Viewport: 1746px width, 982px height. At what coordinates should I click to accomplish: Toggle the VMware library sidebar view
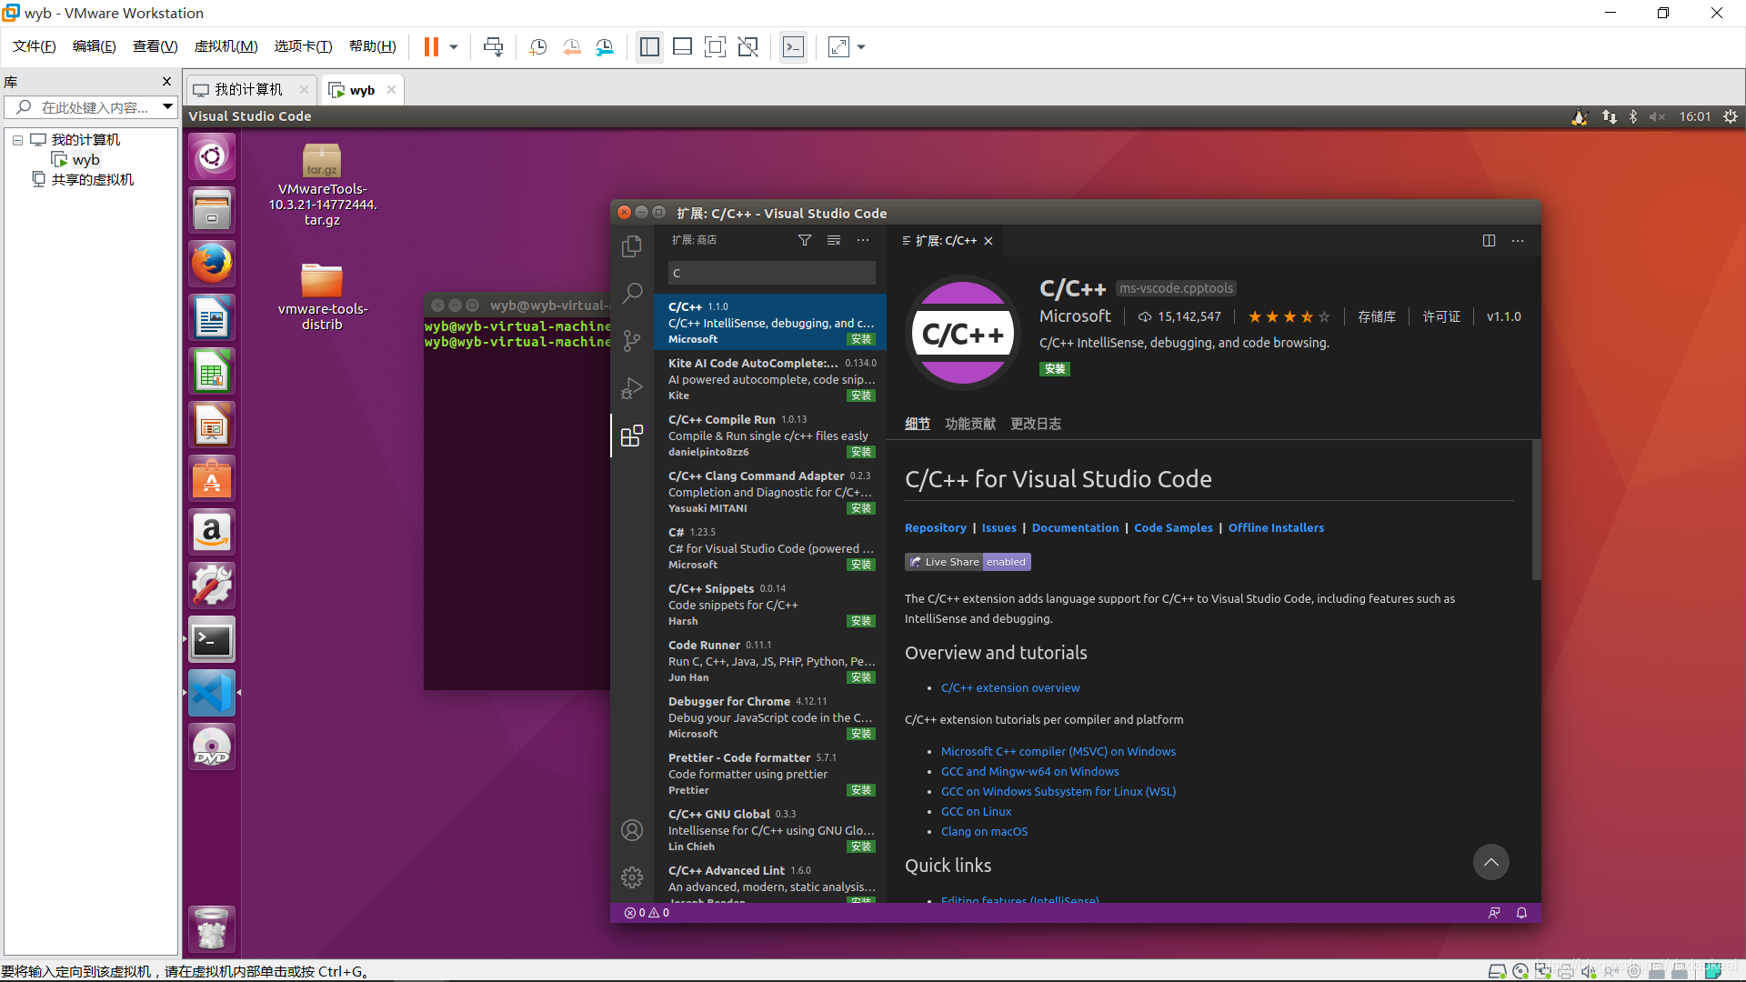tap(649, 47)
